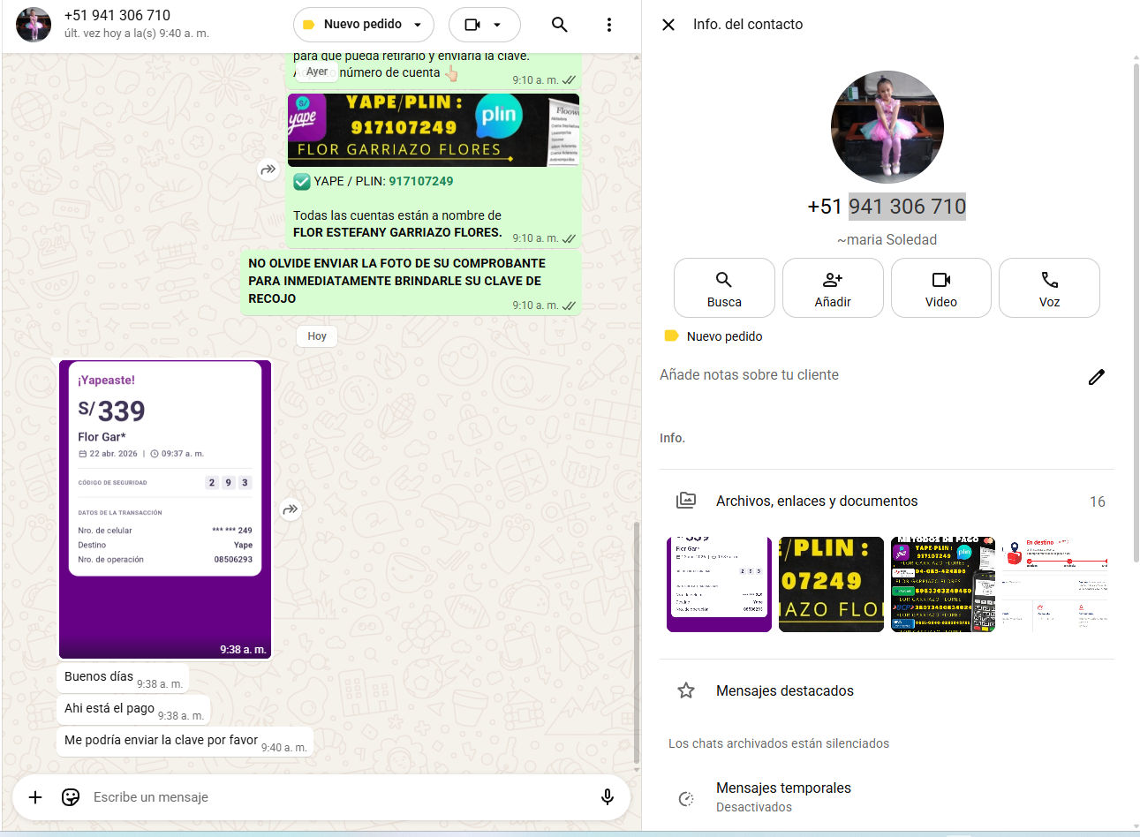The image size is (1140, 837).
Task: Open the Yape receipt thumbnail in media
Action: [x=719, y=584]
